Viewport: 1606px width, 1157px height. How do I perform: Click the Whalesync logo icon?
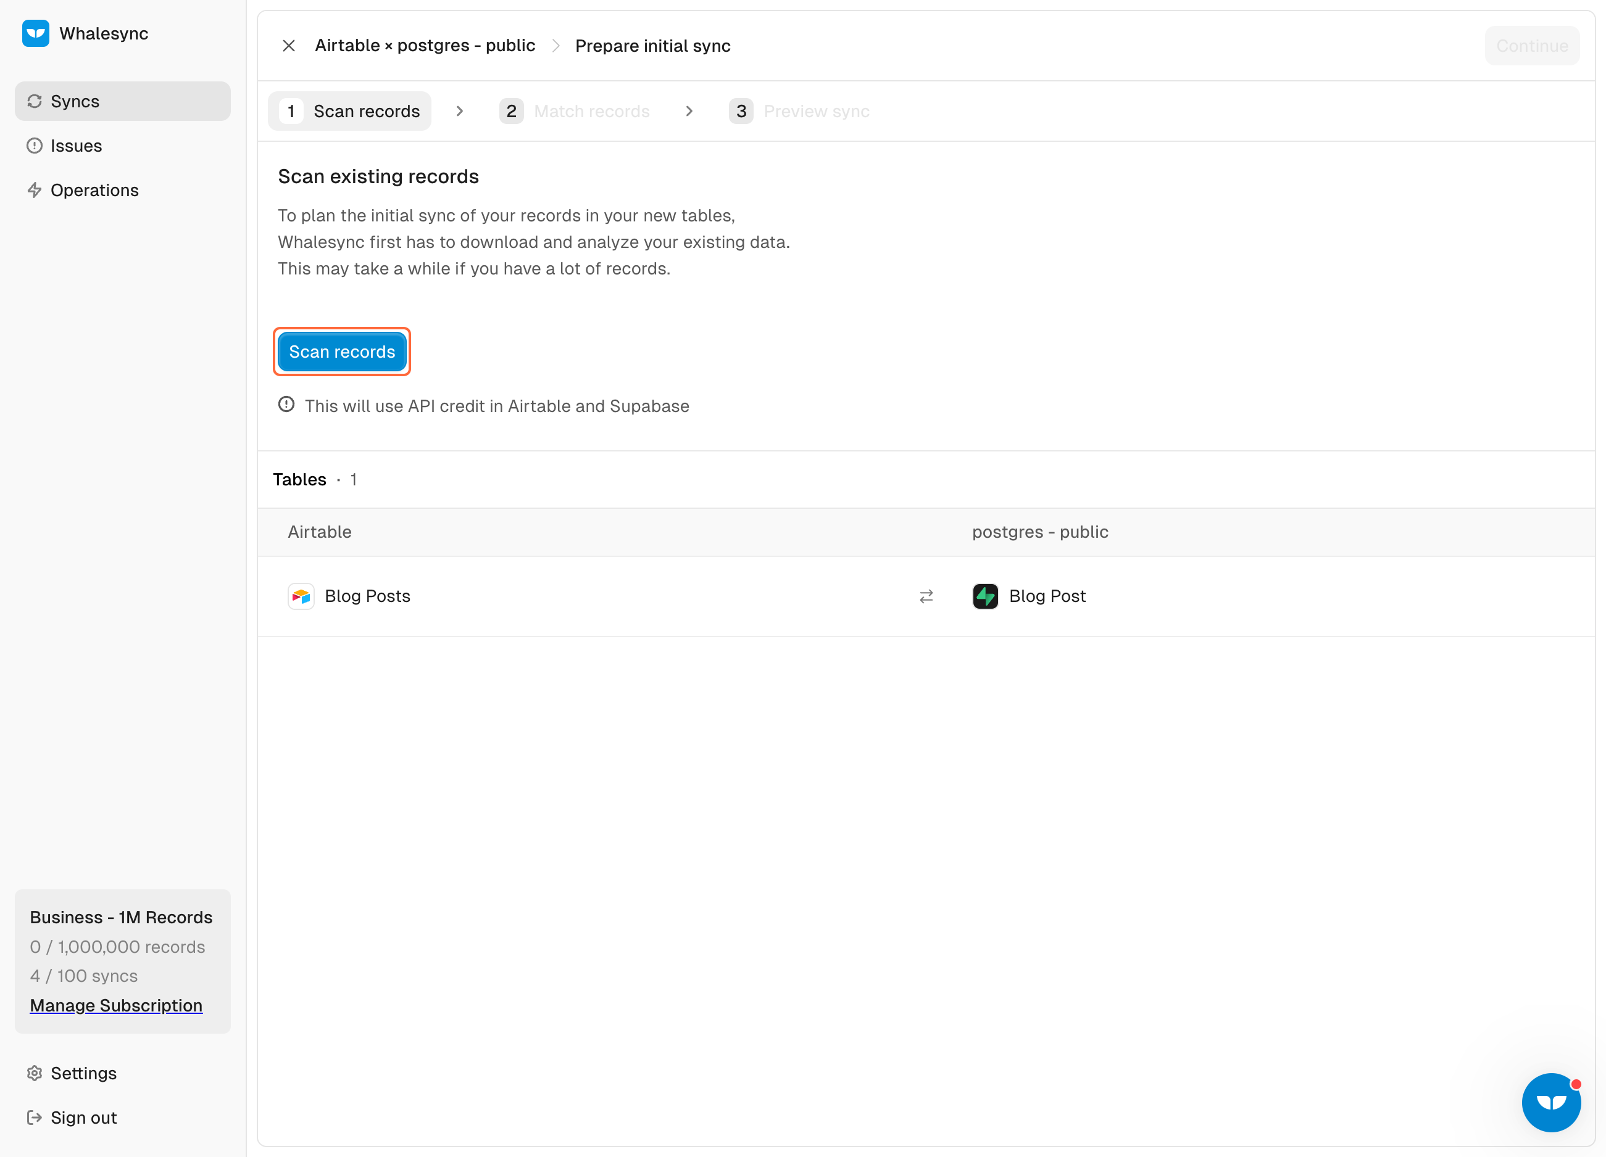pos(35,33)
